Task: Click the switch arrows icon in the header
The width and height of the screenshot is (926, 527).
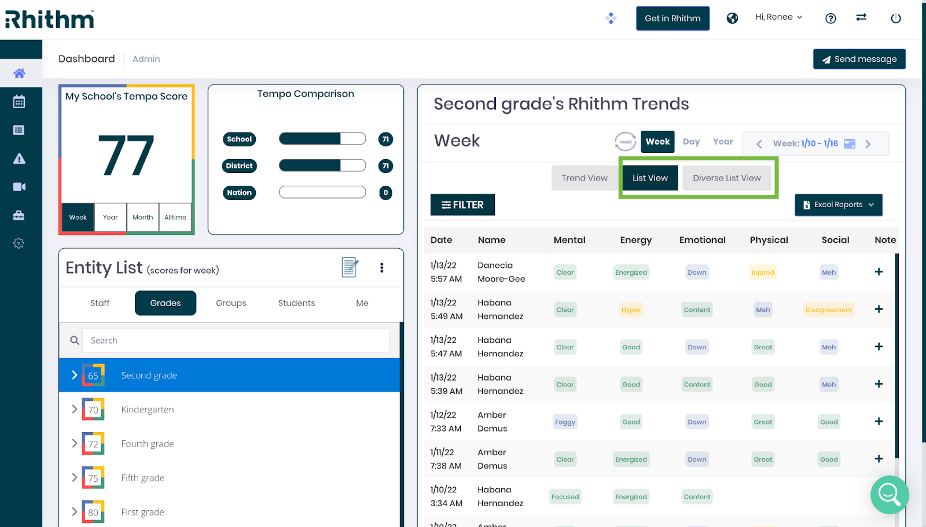Action: click(861, 17)
